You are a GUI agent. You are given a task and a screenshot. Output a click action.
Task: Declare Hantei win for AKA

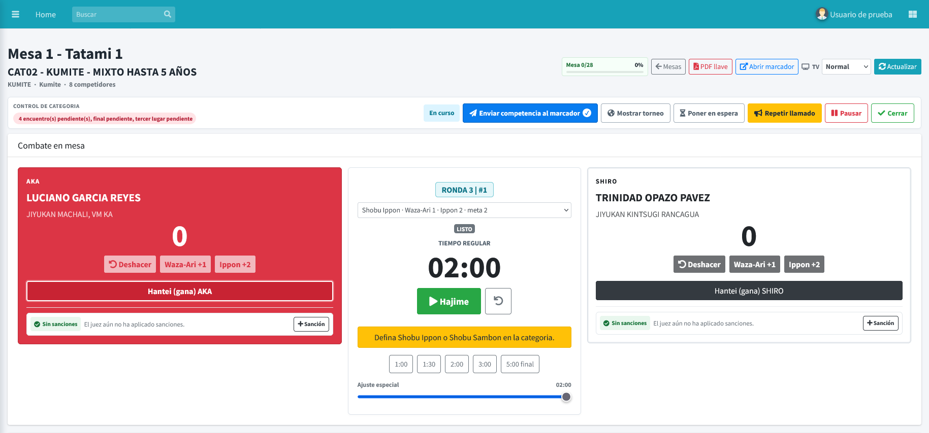pyautogui.click(x=180, y=291)
